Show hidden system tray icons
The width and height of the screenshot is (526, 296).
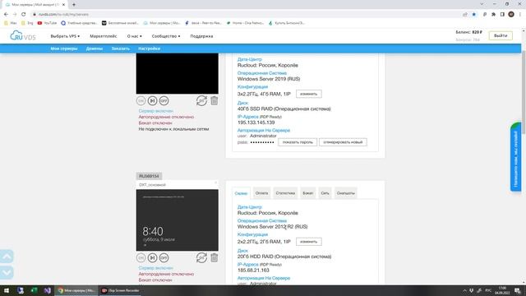point(464,290)
